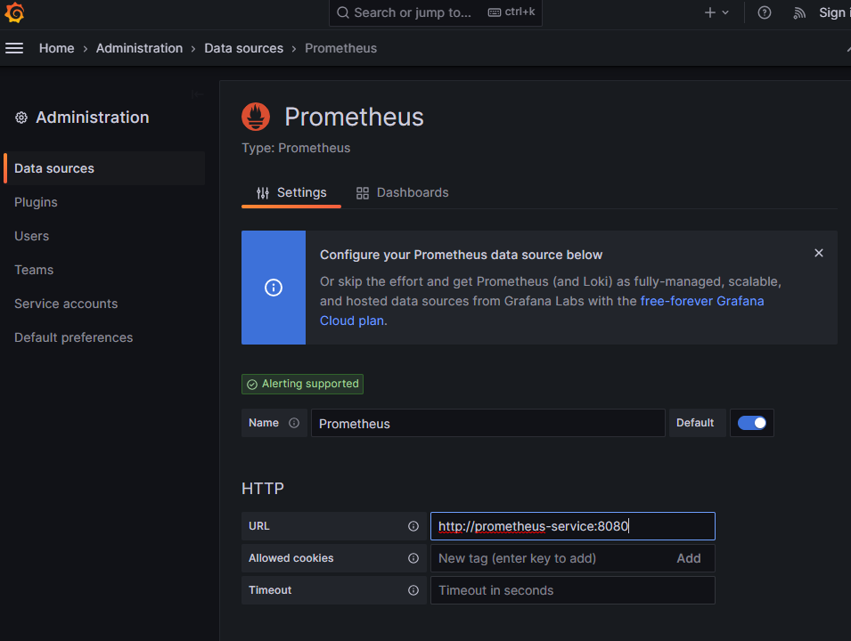Click the HTTP section heading

[263, 489]
